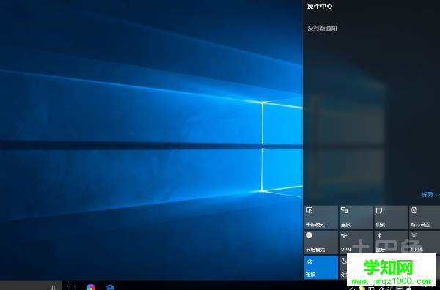Open the VPN quick action tile
The width and height of the screenshot is (440, 290).
356,242
